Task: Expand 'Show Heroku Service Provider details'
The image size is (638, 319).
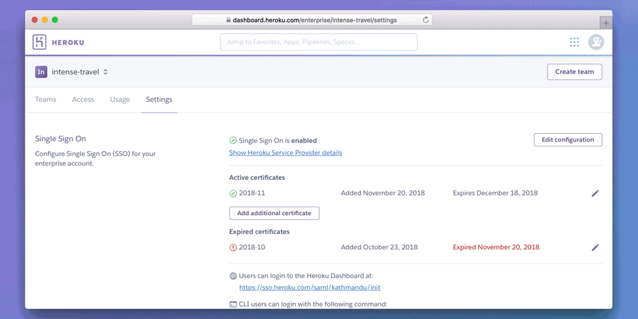Action: pyautogui.click(x=285, y=153)
